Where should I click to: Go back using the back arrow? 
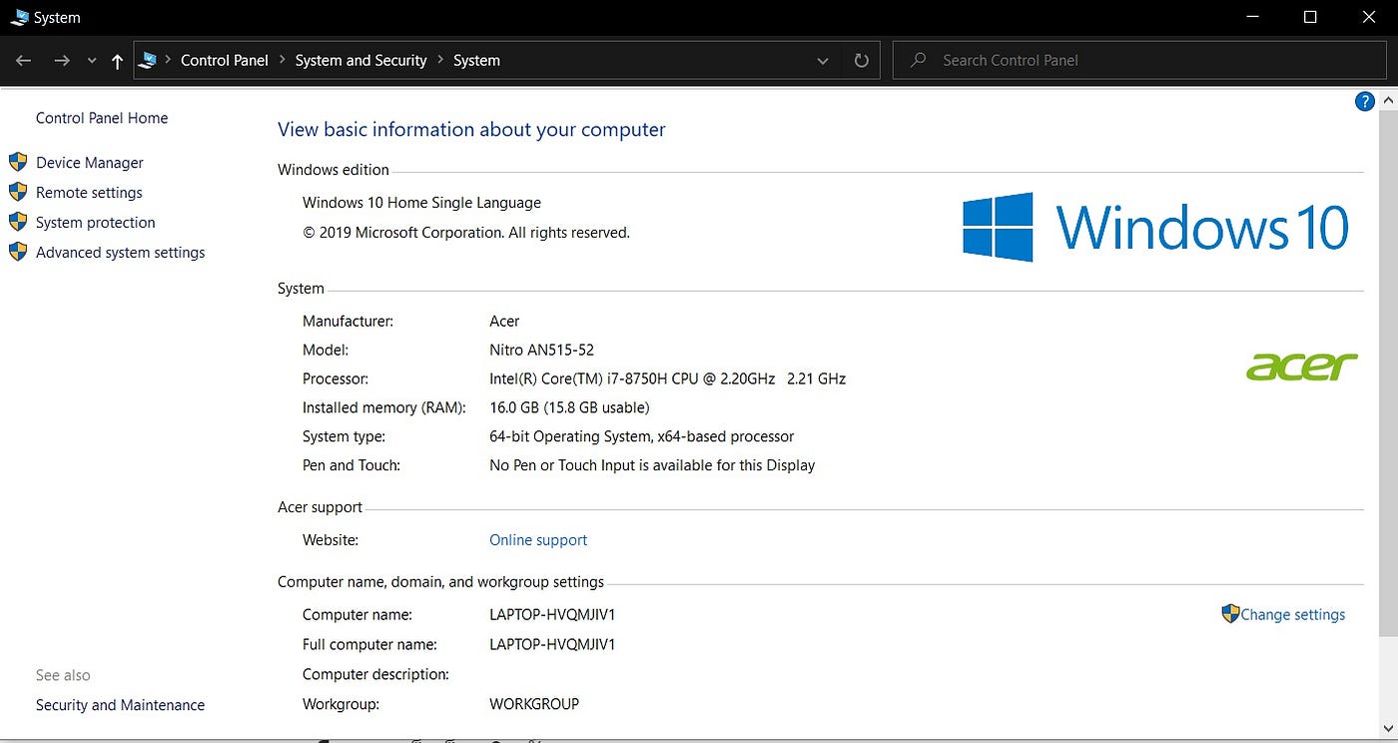pyautogui.click(x=23, y=60)
